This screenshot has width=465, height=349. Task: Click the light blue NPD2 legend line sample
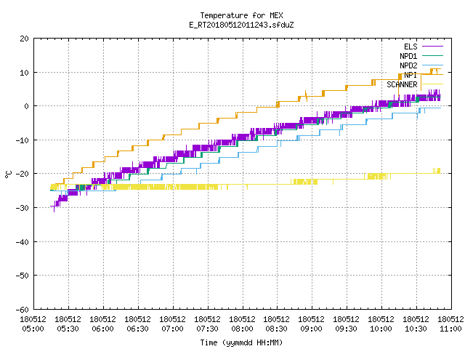432,65
